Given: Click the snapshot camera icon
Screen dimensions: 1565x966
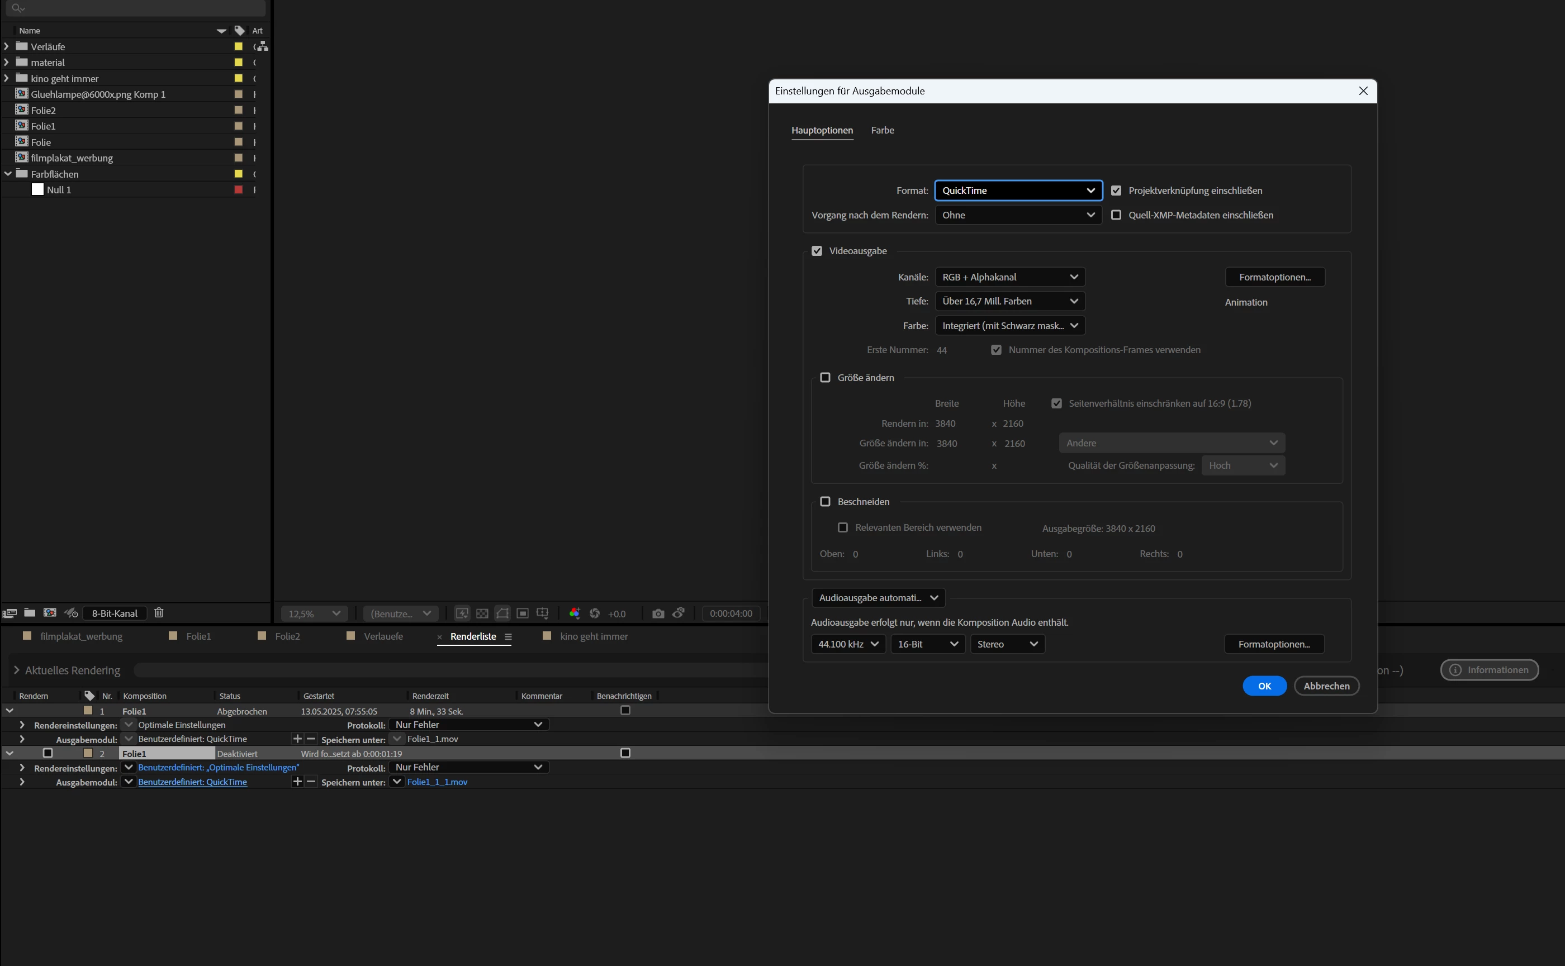Looking at the screenshot, I should tap(658, 613).
